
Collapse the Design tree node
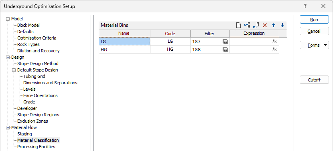(x=8, y=57)
